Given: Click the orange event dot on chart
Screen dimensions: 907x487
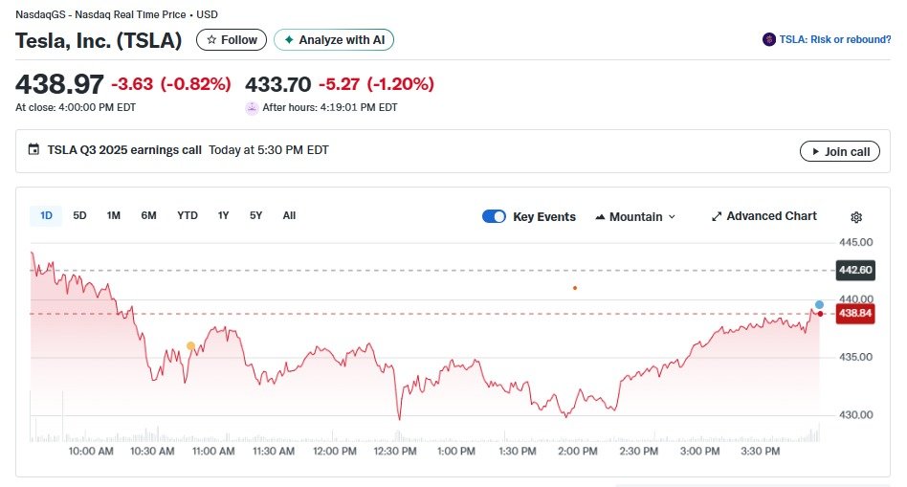Looking at the screenshot, I should 575,287.
